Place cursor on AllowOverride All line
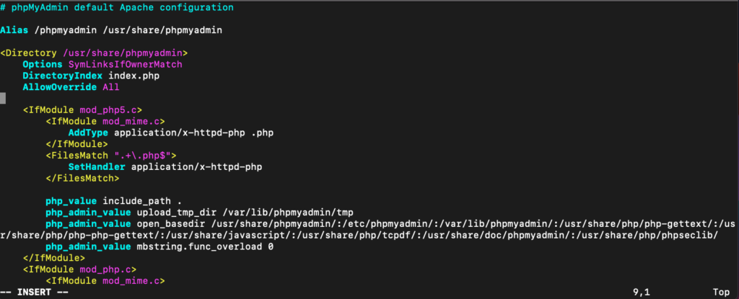The image size is (739, 299). [x=71, y=87]
